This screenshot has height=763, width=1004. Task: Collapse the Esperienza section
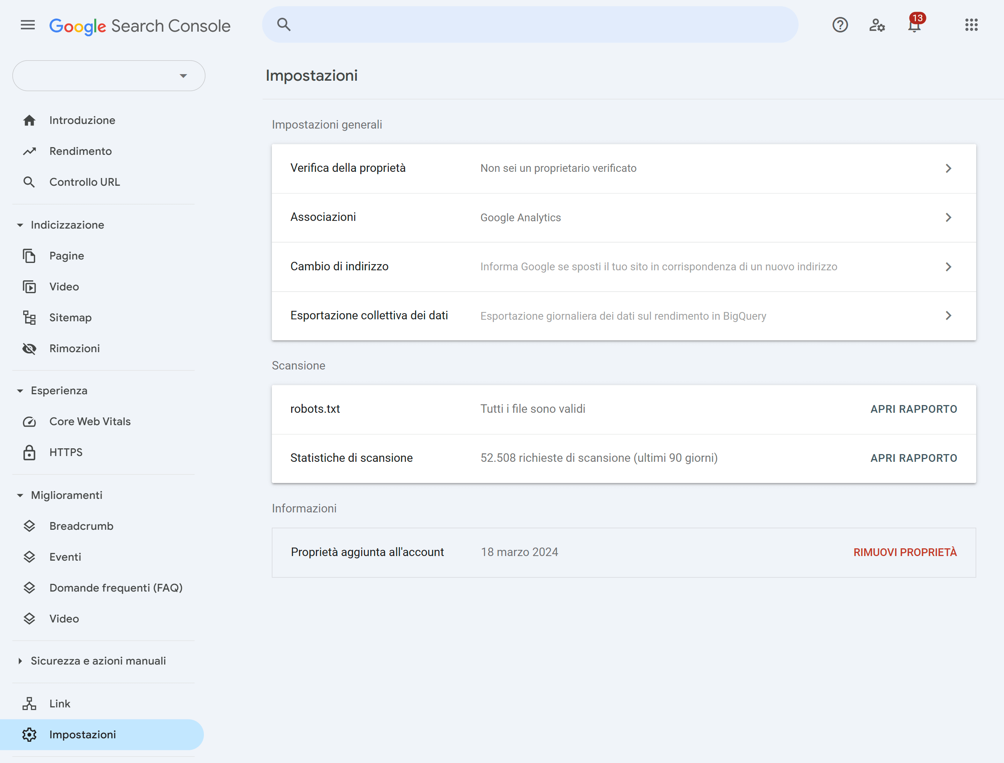point(20,391)
